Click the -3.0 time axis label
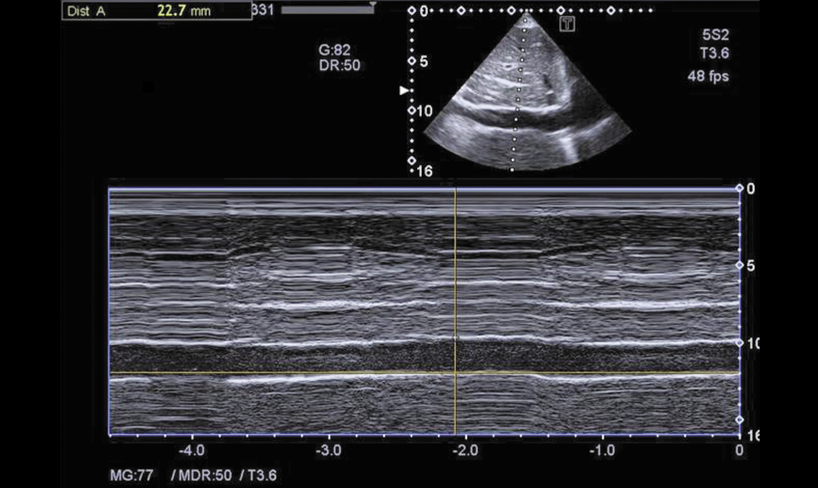The height and width of the screenshot is (488, 818). (329, 450)
